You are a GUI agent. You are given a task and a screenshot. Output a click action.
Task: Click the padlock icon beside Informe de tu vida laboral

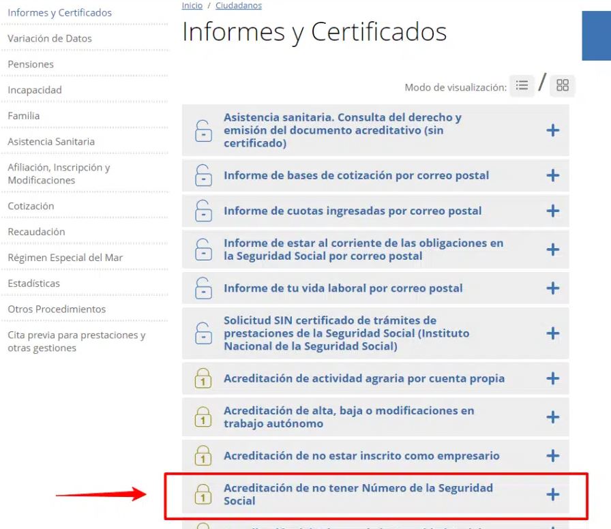click(203, 288)
